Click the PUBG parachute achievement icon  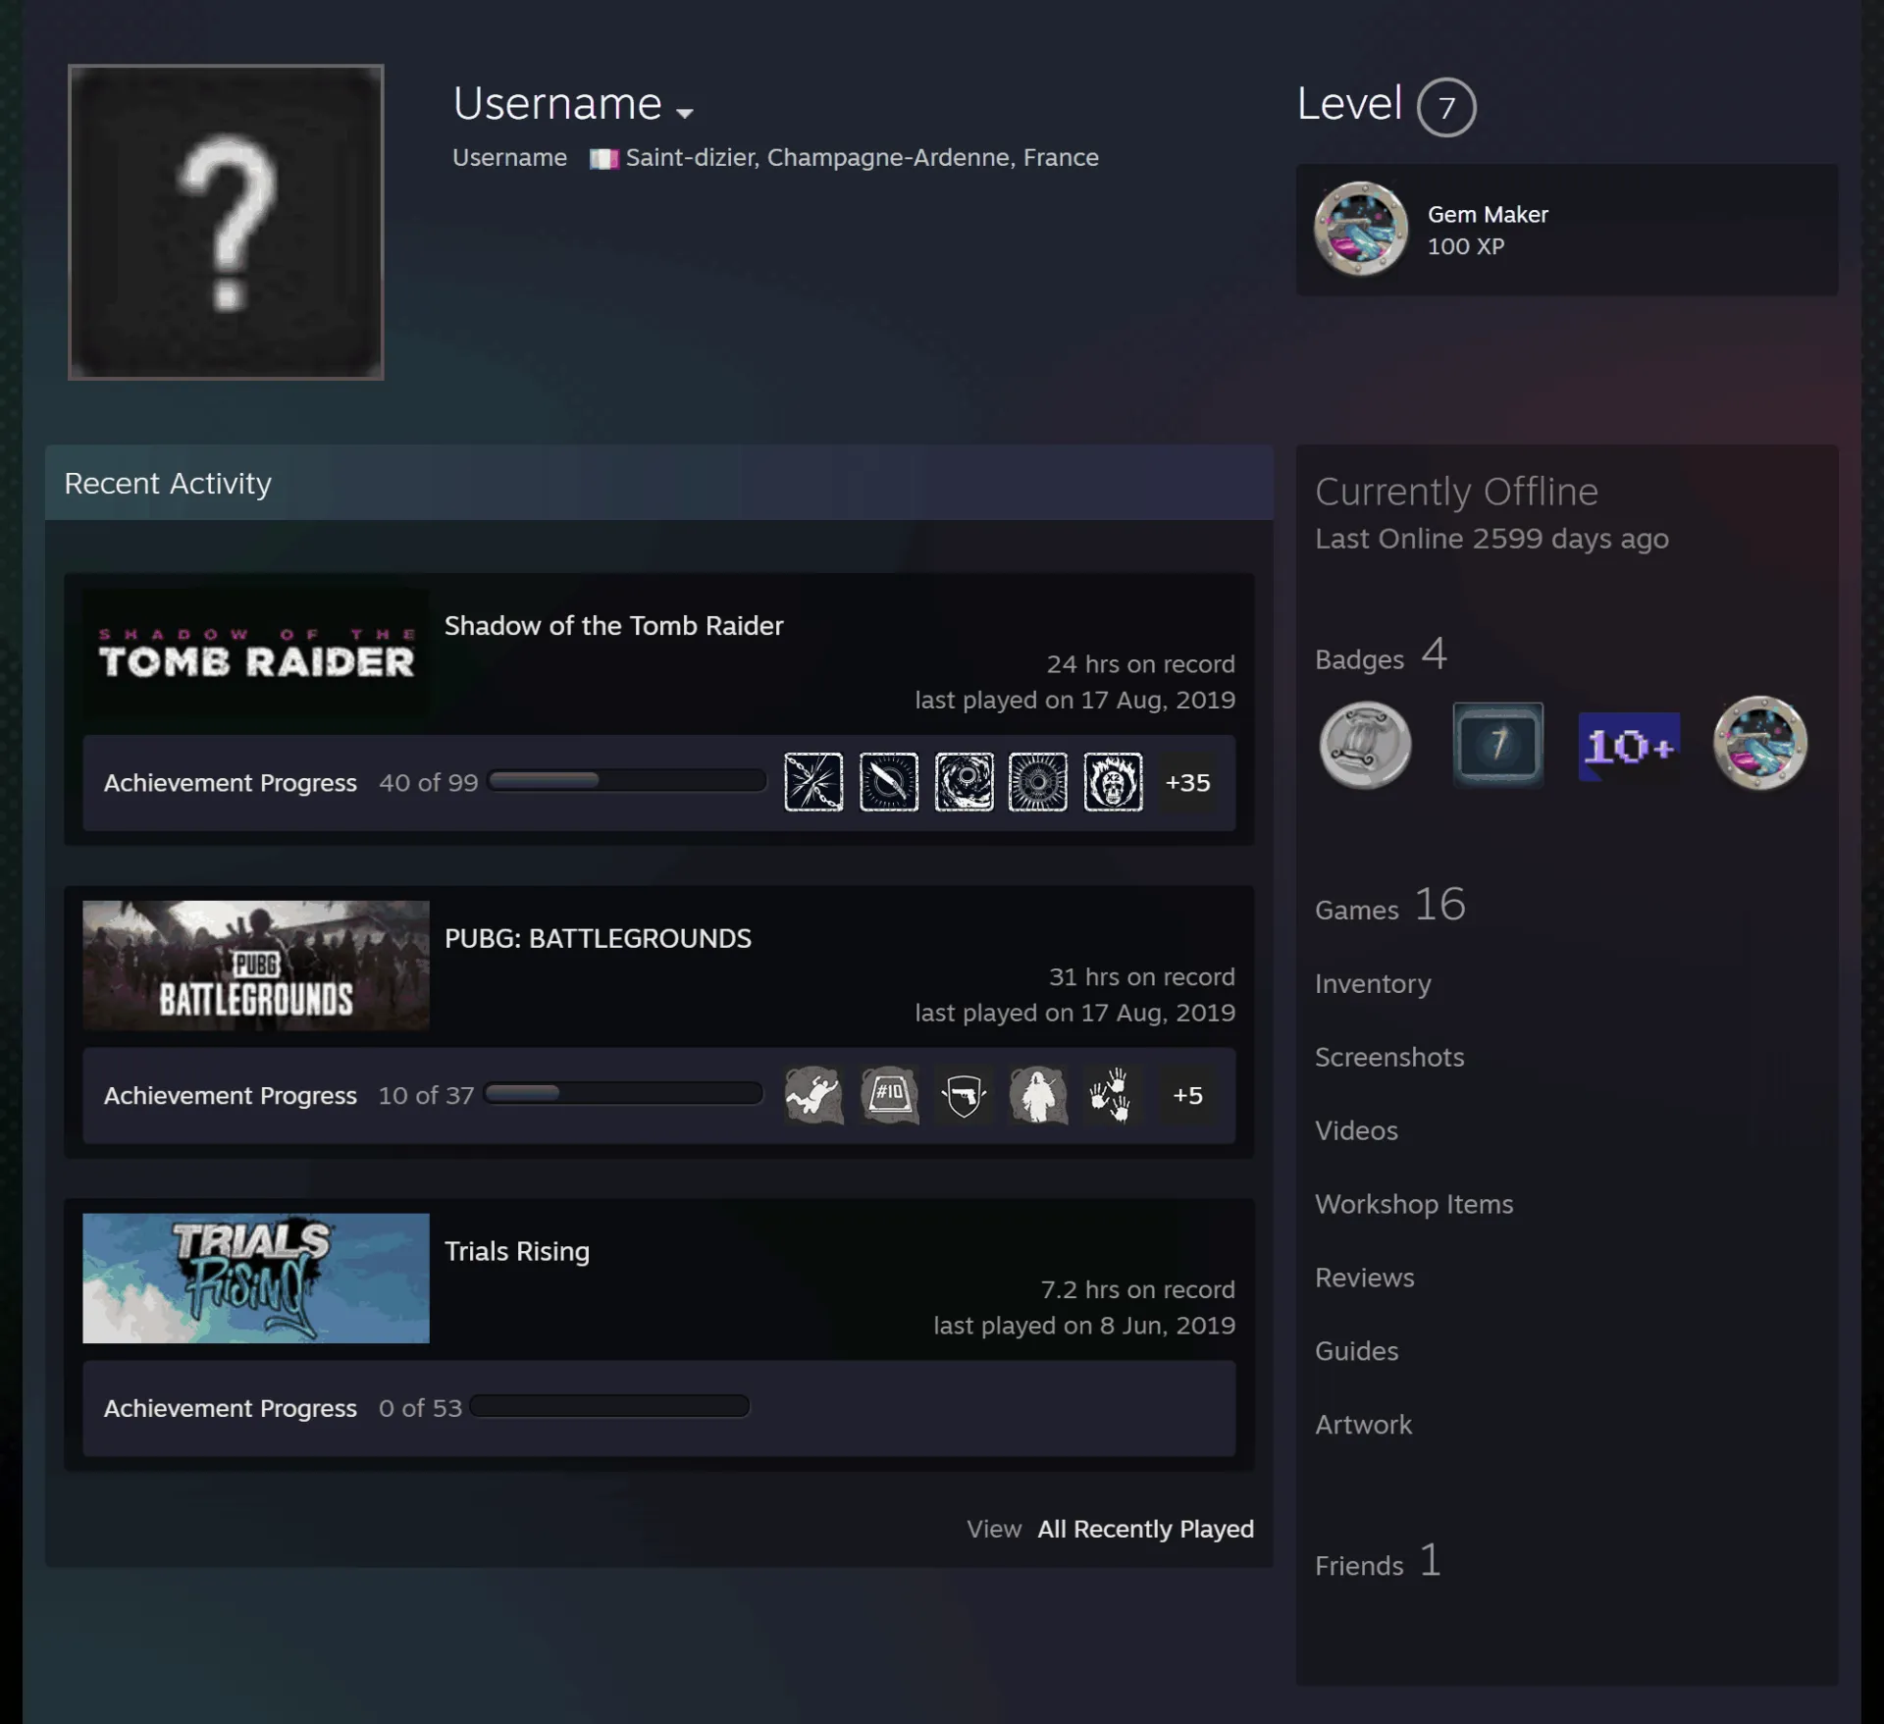[813, 1095]
